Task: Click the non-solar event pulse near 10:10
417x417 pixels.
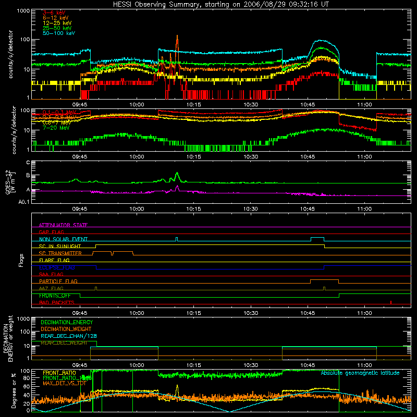Action: coord(177,239)
